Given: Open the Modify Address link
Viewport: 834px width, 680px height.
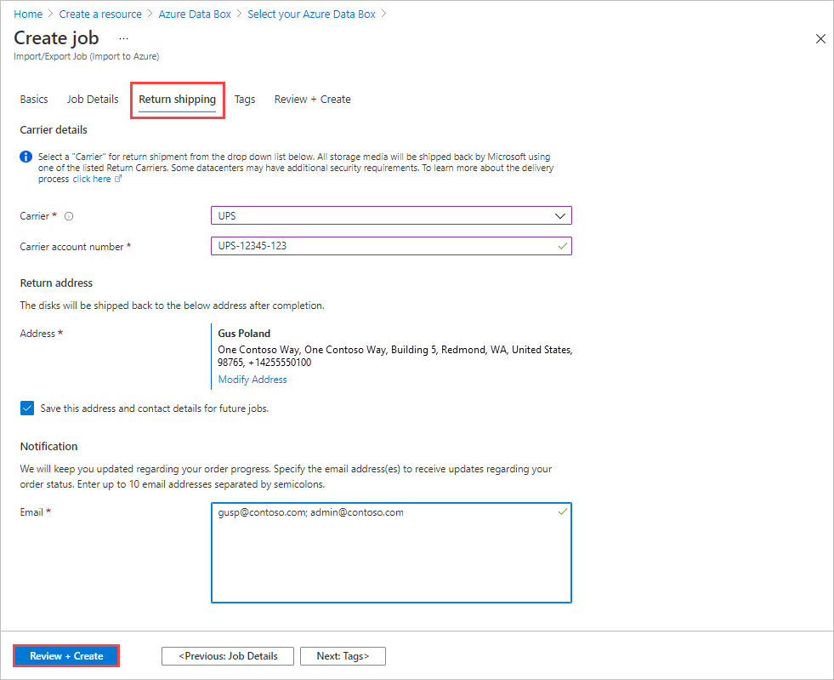Looking at the screenshot, I should pos(252,379).
